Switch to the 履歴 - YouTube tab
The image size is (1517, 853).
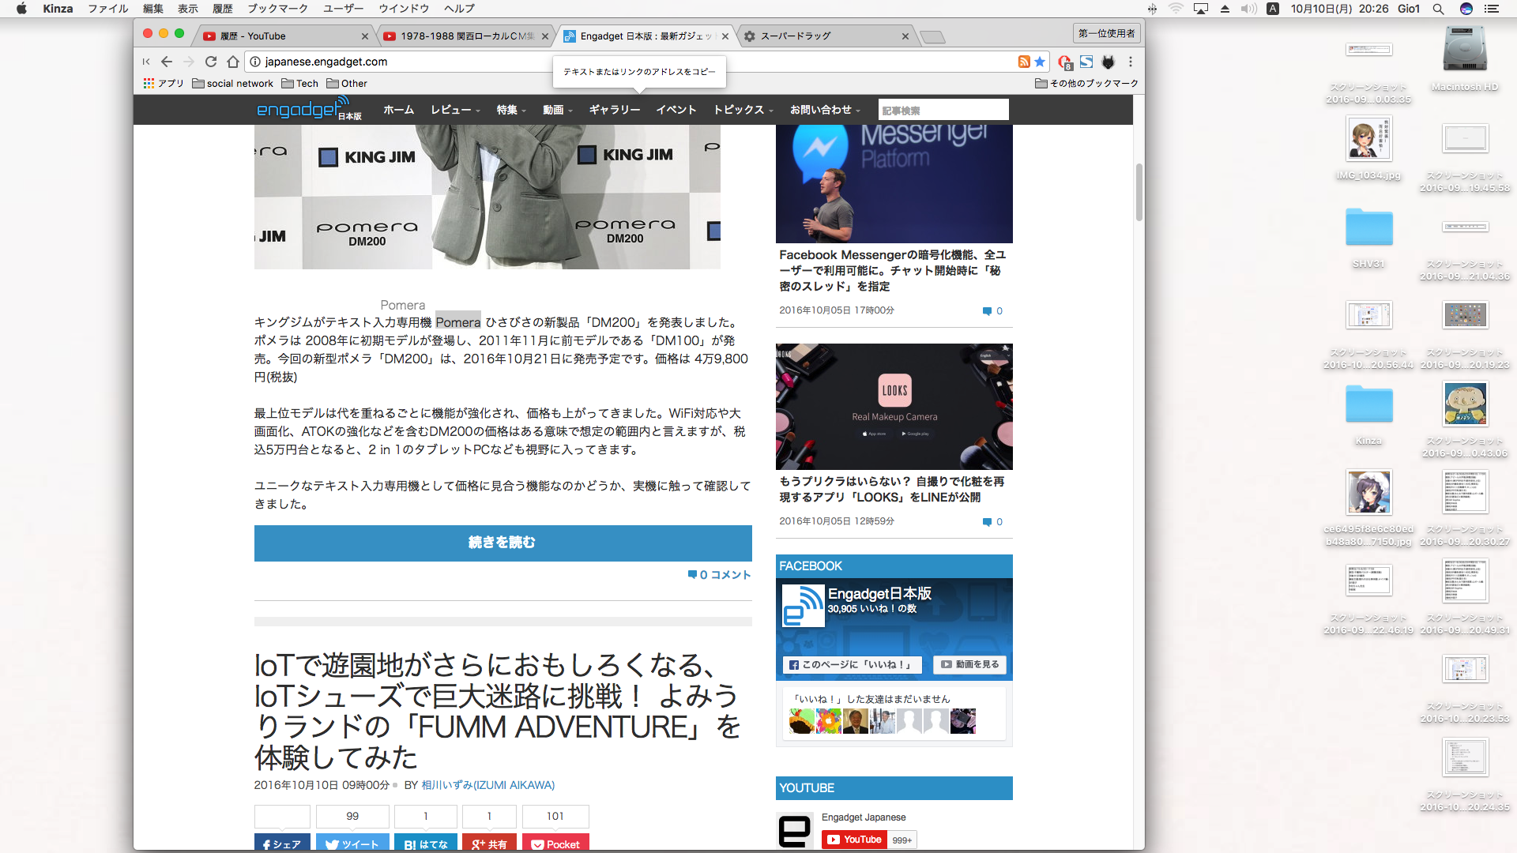285,36
